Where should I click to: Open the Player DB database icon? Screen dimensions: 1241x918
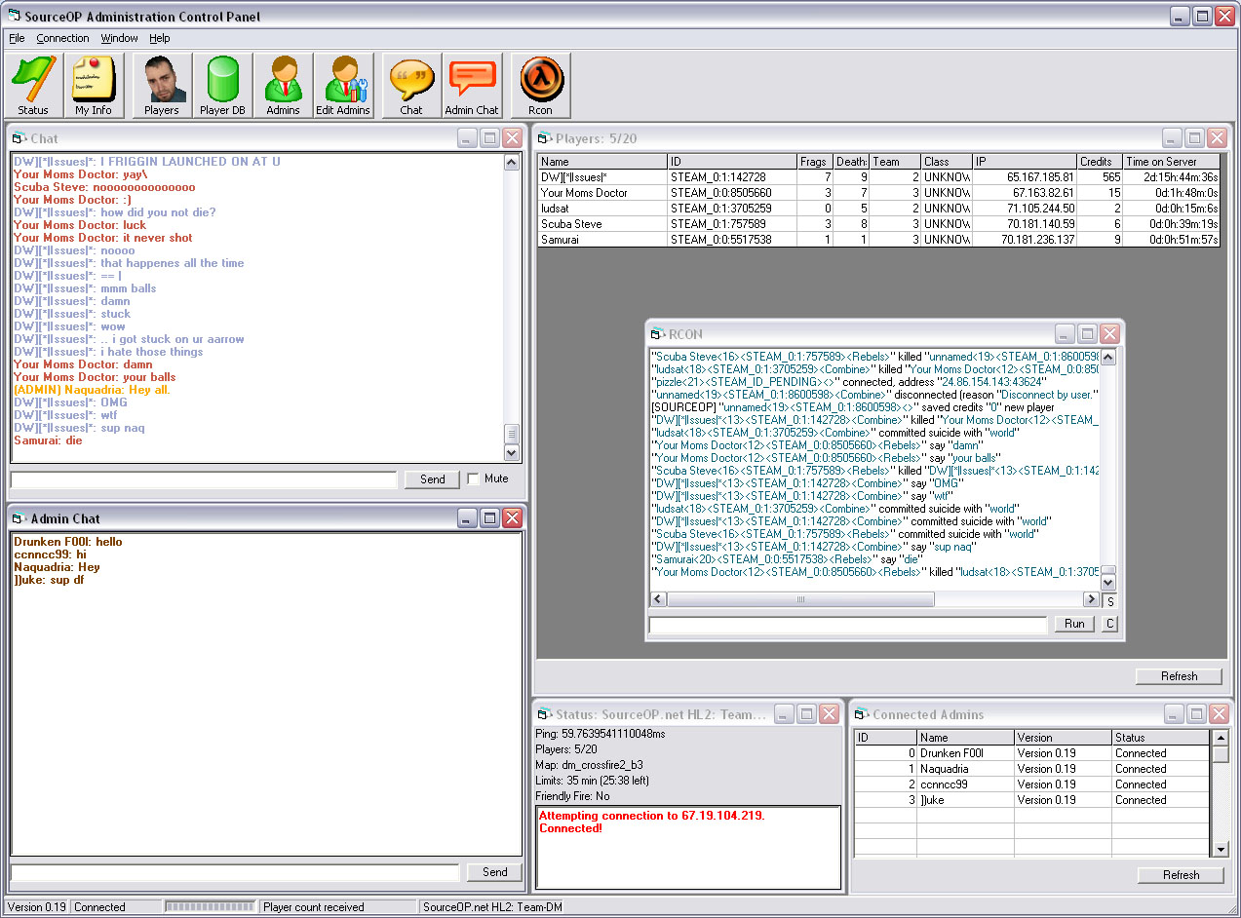coord(222,86)
